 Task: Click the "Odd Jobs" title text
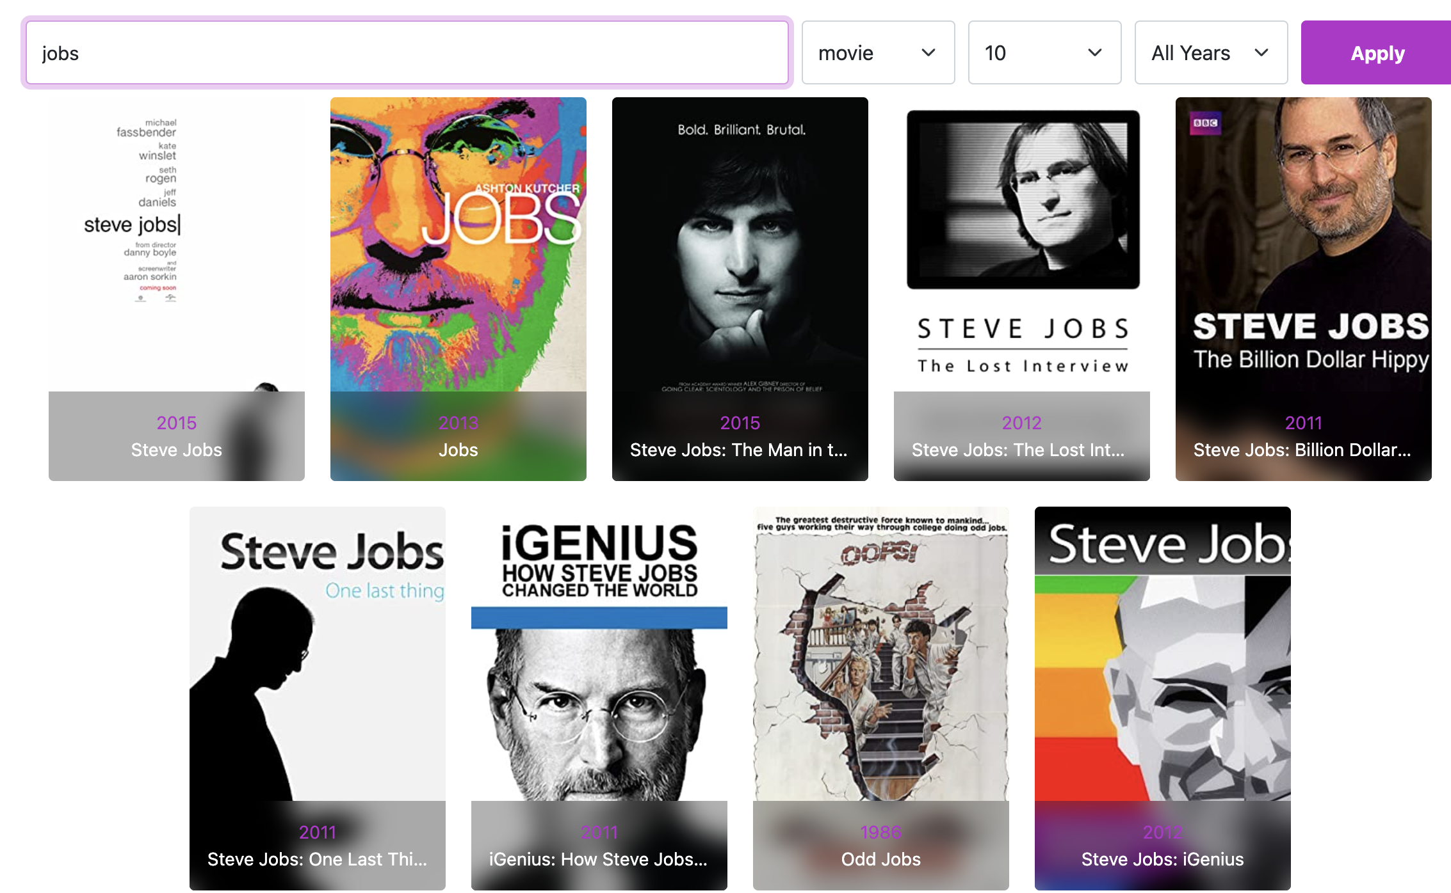[x=881, y=859]
